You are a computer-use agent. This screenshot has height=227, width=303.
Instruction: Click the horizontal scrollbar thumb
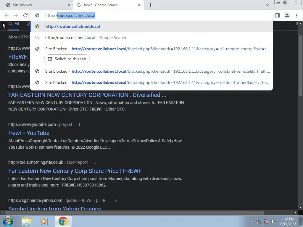[134, 213]
